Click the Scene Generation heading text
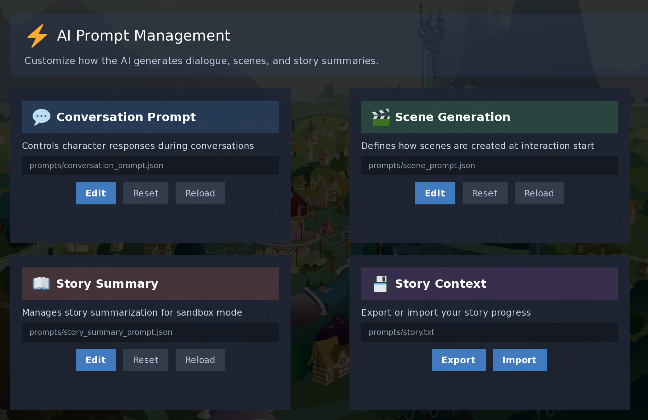Viewport: 648px width, 420px height. (x=452, y=117)
